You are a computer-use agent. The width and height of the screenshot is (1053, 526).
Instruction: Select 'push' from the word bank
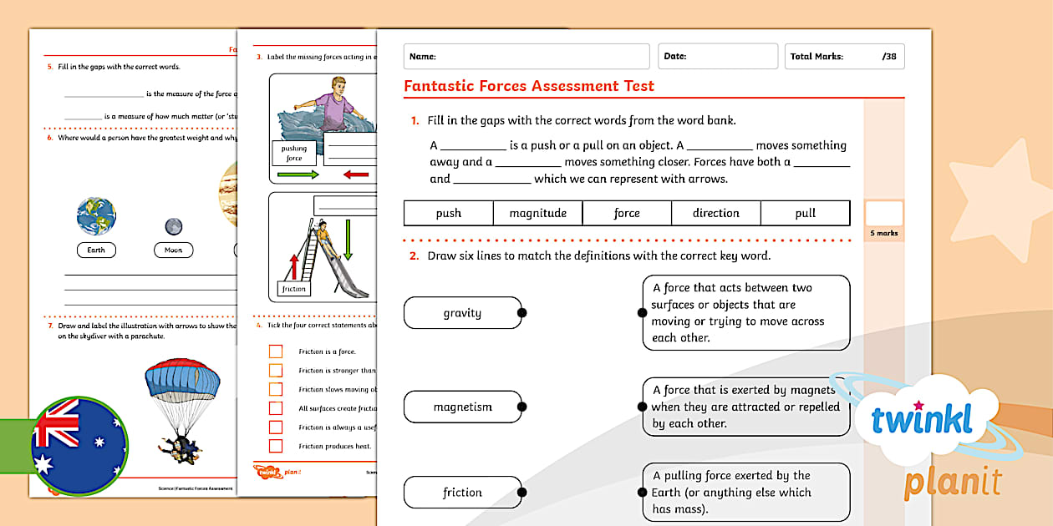449,213
